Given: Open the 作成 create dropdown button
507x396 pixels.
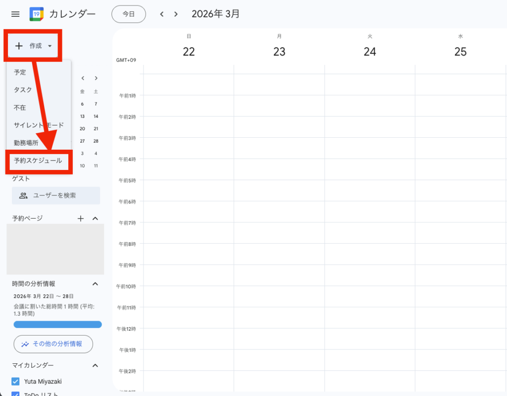Looking at the screenshot, I should point(34,46).
